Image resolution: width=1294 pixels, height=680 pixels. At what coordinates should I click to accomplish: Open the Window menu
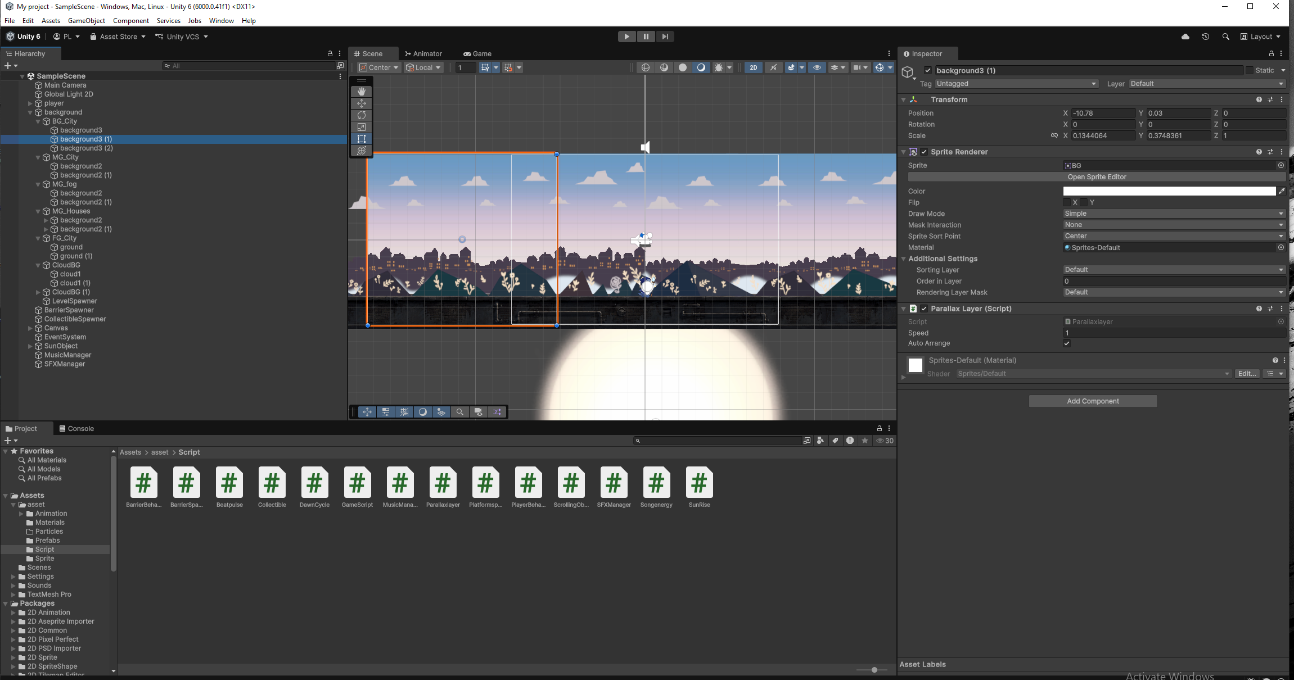click(222, 21)
